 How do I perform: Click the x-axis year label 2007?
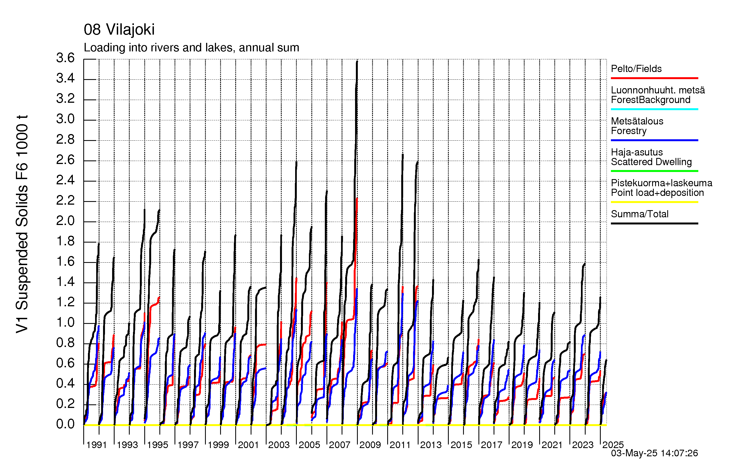340,445
